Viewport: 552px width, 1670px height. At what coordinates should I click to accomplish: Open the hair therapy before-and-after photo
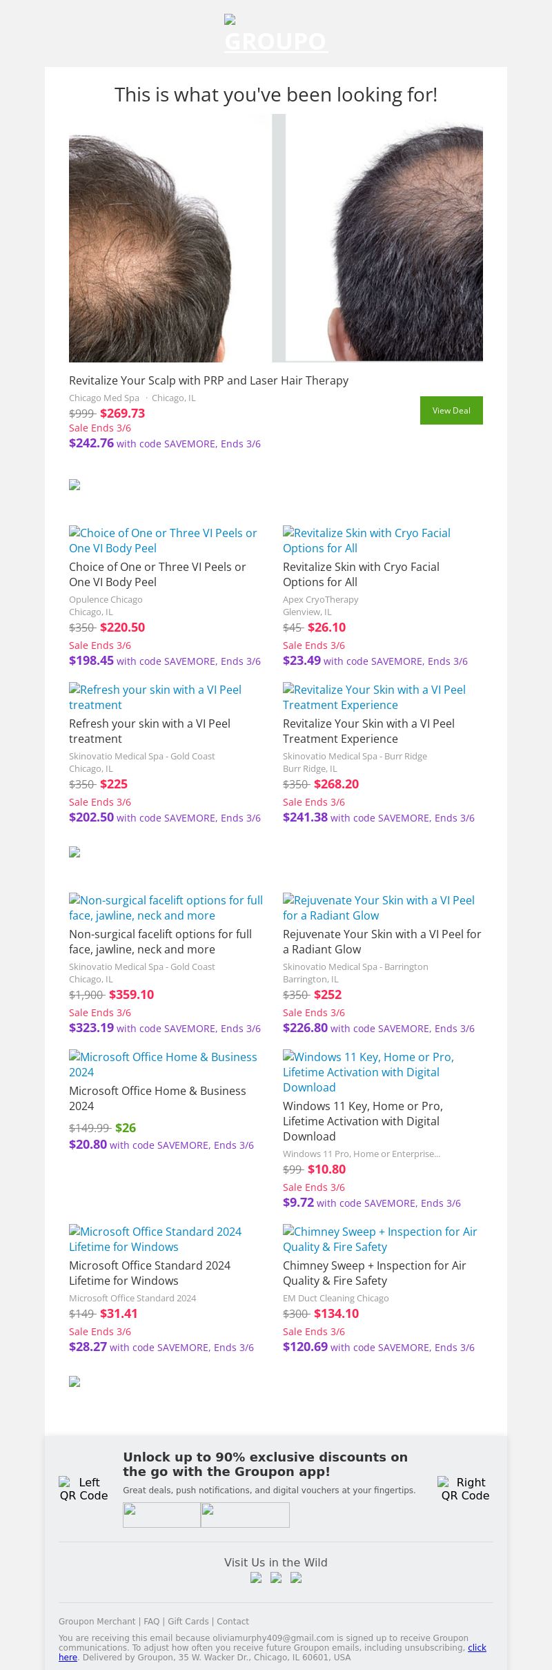click(276, 238)
